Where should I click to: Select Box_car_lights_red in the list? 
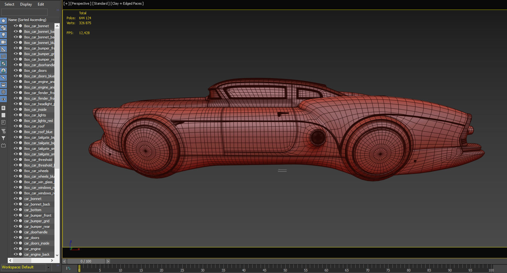click(x=38, y=121)
